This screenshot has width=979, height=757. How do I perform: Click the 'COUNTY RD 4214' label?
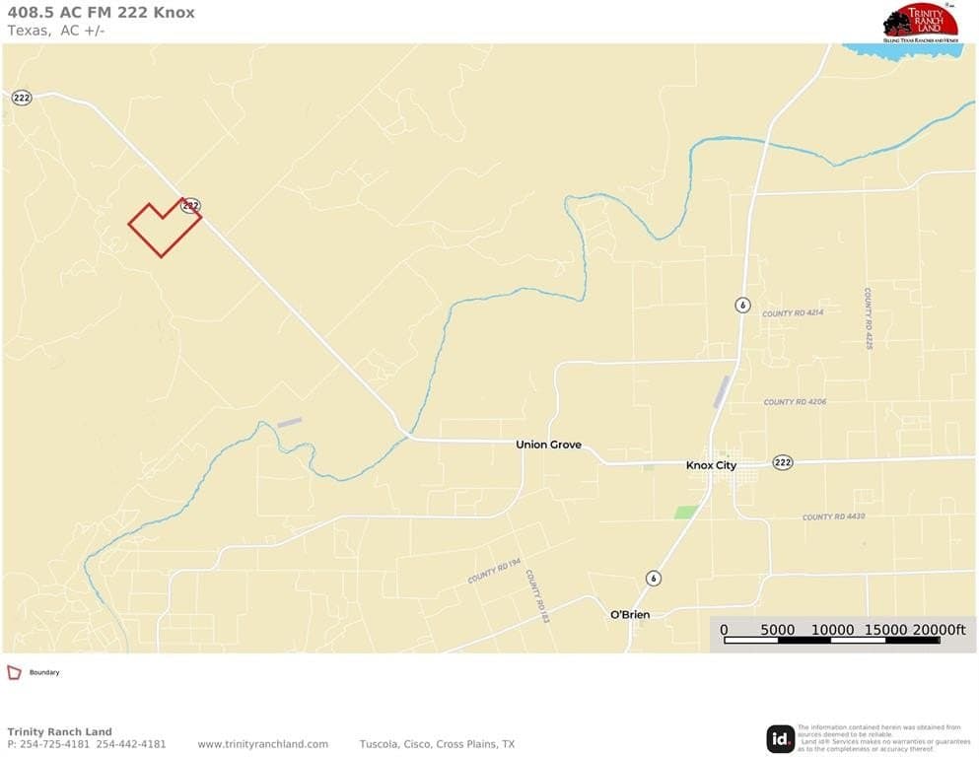point(793,313)
